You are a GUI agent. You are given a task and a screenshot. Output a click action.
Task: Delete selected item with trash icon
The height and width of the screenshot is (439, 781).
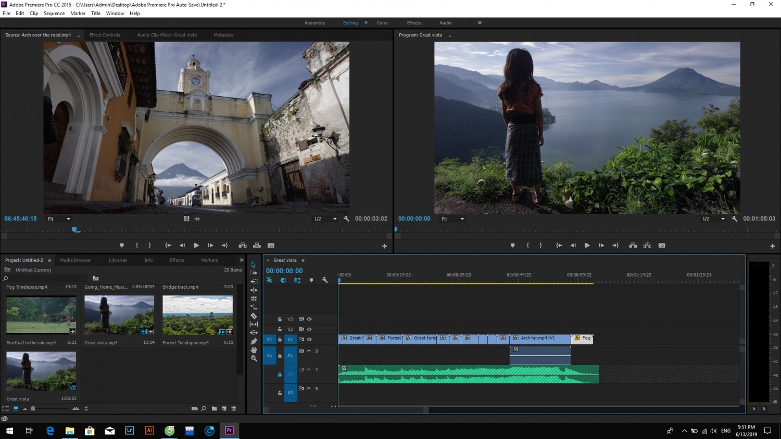234,408
